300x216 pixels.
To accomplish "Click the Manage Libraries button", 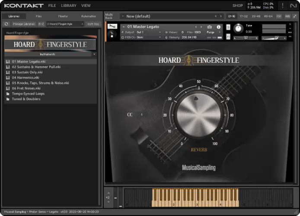I will [x=24, y=24].
